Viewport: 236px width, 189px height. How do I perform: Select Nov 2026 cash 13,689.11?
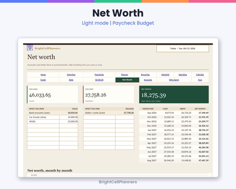pyautogui.click(x=169, y=121)
